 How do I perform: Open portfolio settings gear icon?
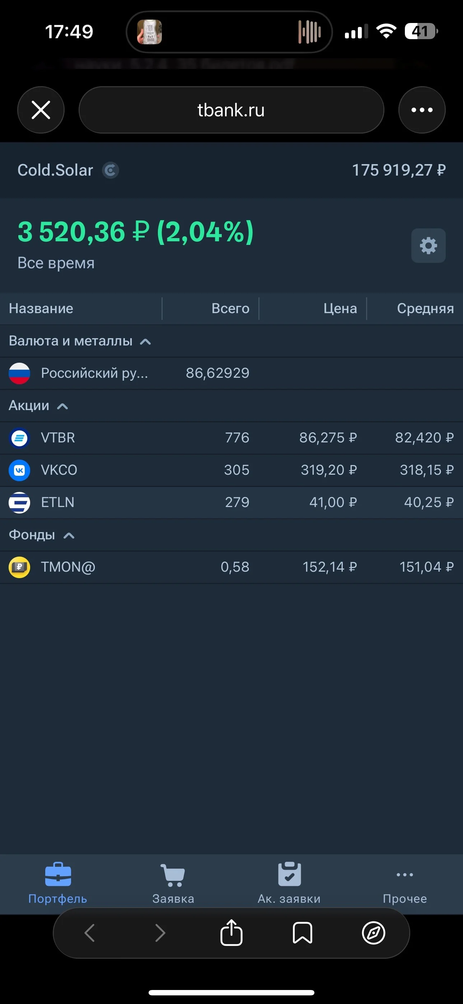tap(428, 246)
